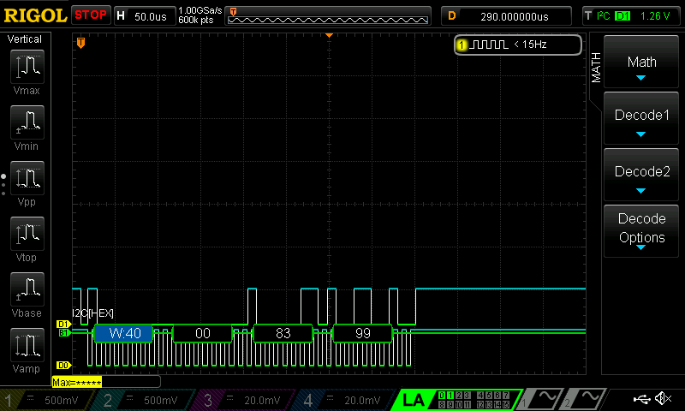This screenshot has width=685, height=411.
Task: Toggle the muted speaker sound icon
Action: [x=663, y=398]
